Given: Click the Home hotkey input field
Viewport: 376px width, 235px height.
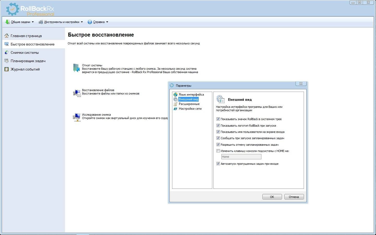Looking at the screenshot, I should coord(241,157).
